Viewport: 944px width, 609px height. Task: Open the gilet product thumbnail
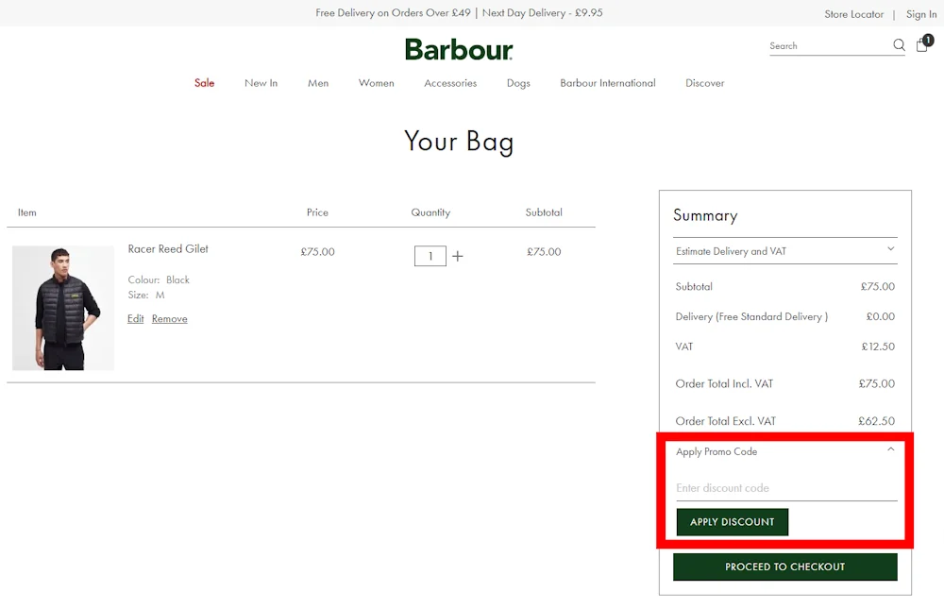(x=63, y=308)
